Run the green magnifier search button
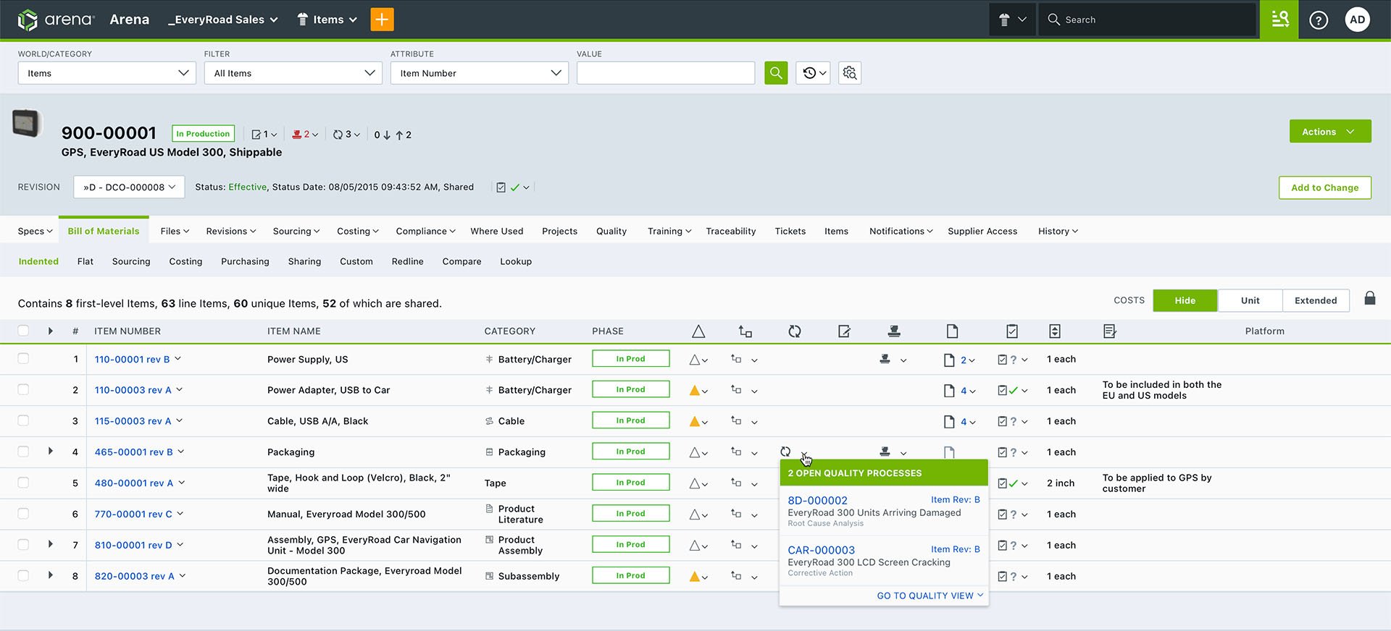Image resolution: width=1391 pixels, height=631 pixels. pos(776,73)
